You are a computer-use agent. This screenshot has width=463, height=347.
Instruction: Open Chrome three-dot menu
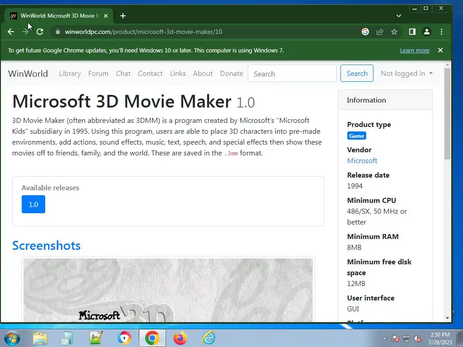(x=441, y=32)
